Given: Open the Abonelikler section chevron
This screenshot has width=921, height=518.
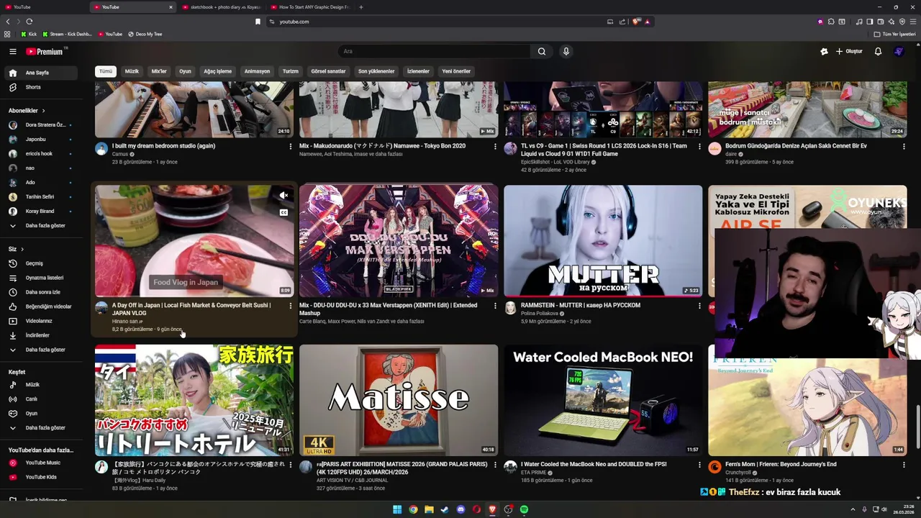Looking at the screenshot, I should (43, 111).
